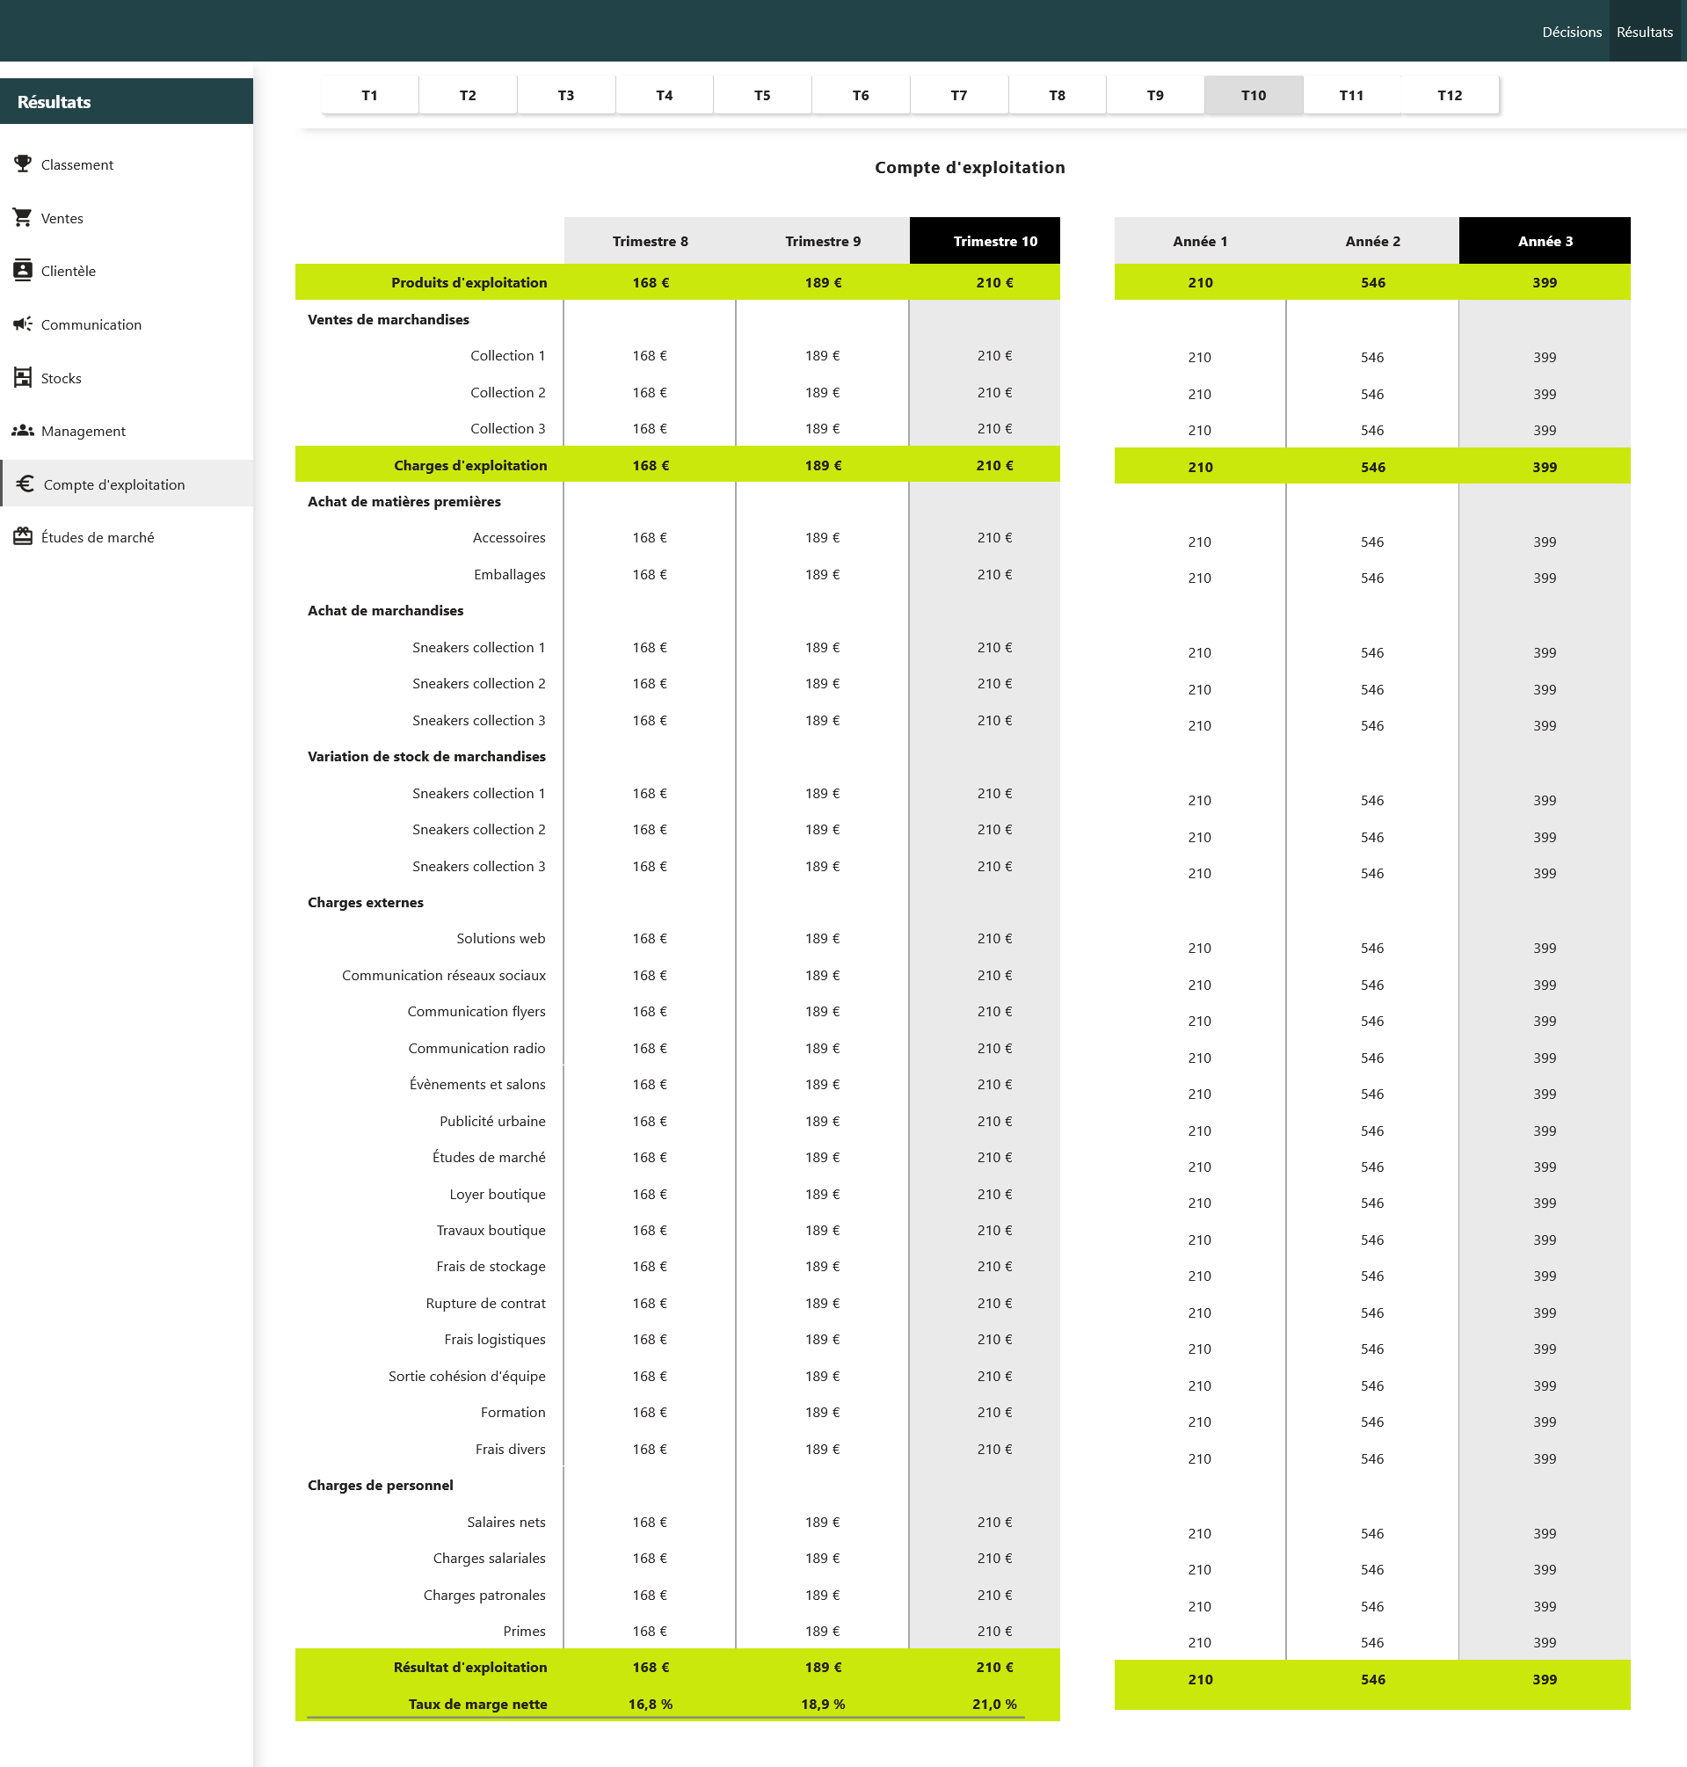Open the Décisions top menu

(x=1571, y=32)
